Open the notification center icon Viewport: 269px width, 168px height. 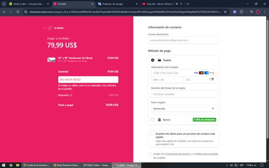pos(262,165)
